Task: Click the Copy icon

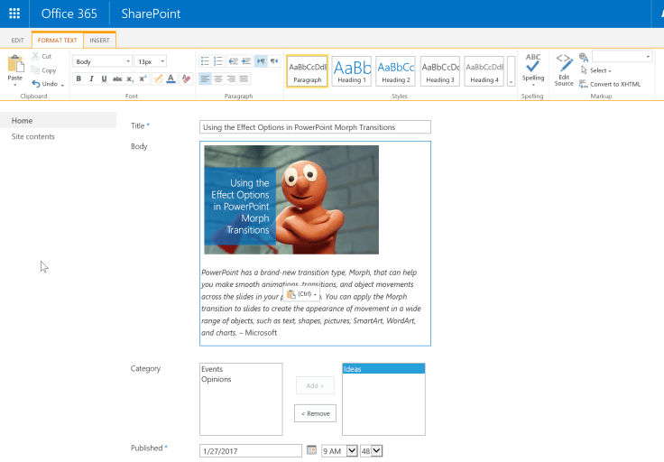Action: [35, 70]
